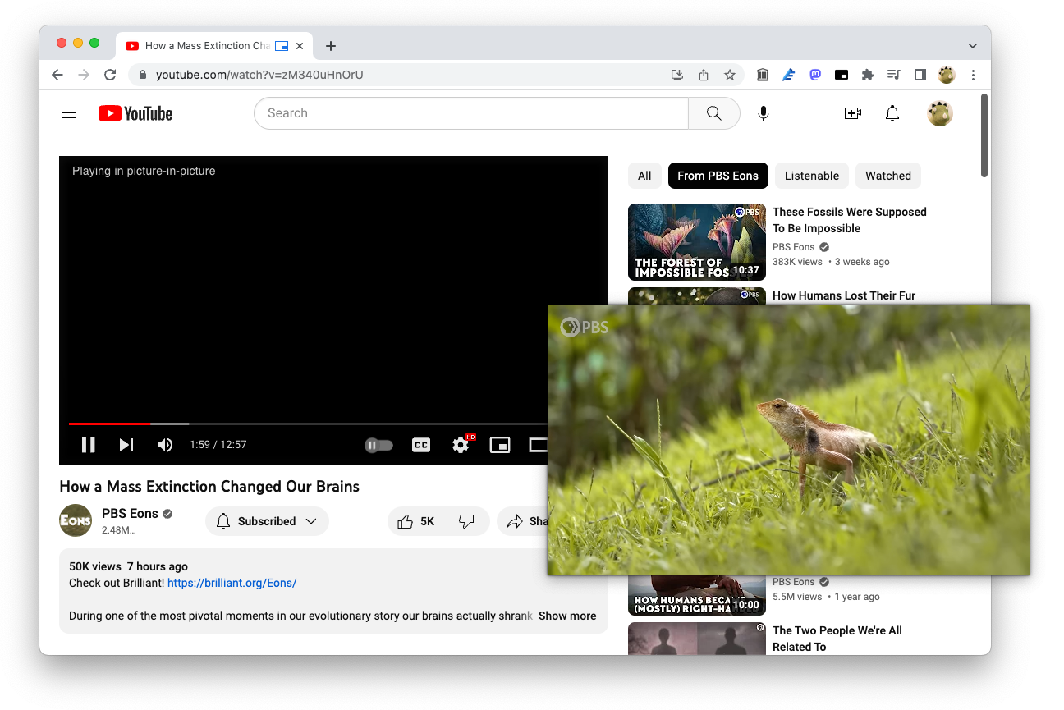Image resolution: width=1064 pixels, height=710 pixels.
Task: Dislike the video
Action: [467, 521]
